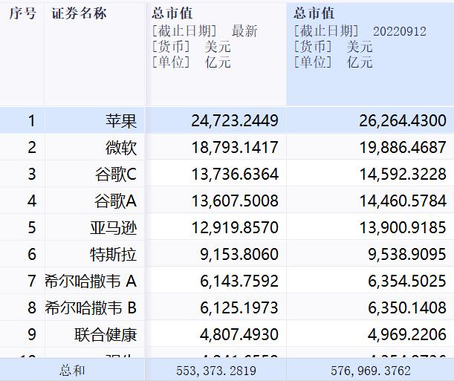
Task: Click the 谷歌C security name
Action: coord(116,174)
